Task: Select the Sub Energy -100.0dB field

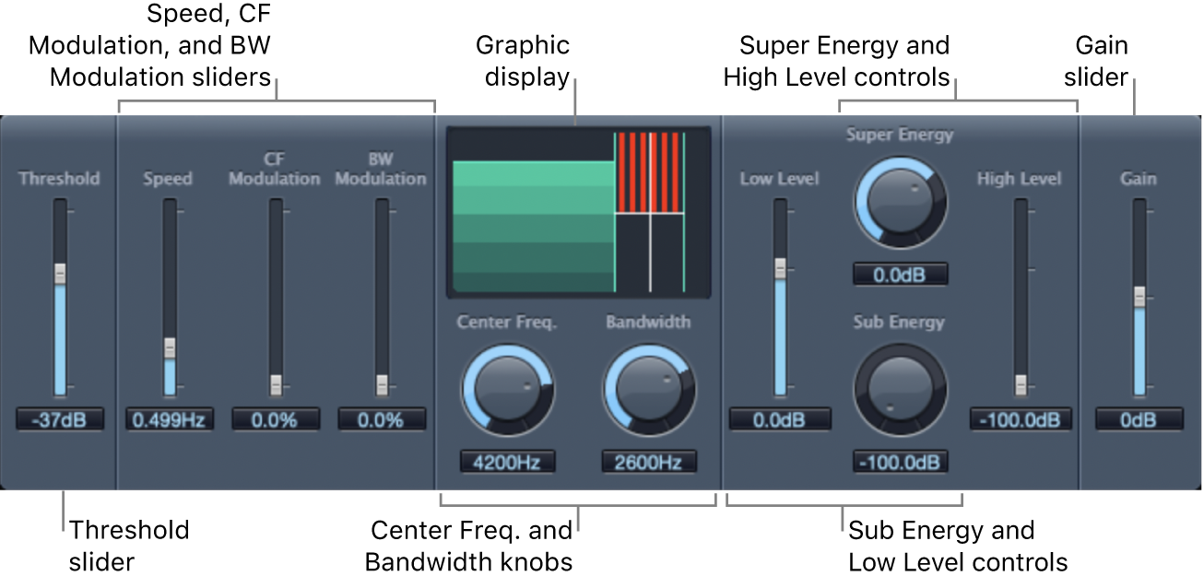Action: coord(900,462)
